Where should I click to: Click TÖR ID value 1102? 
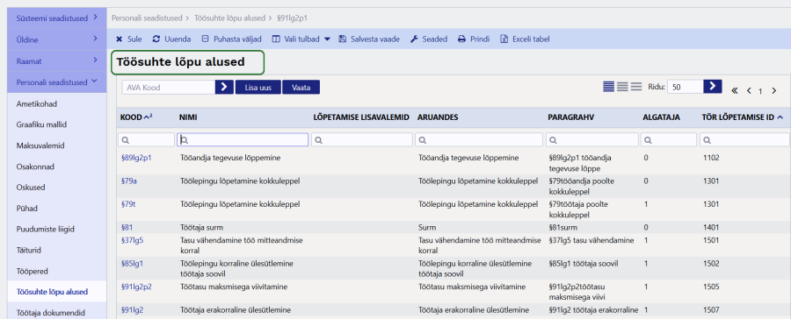tap(710, 158)
